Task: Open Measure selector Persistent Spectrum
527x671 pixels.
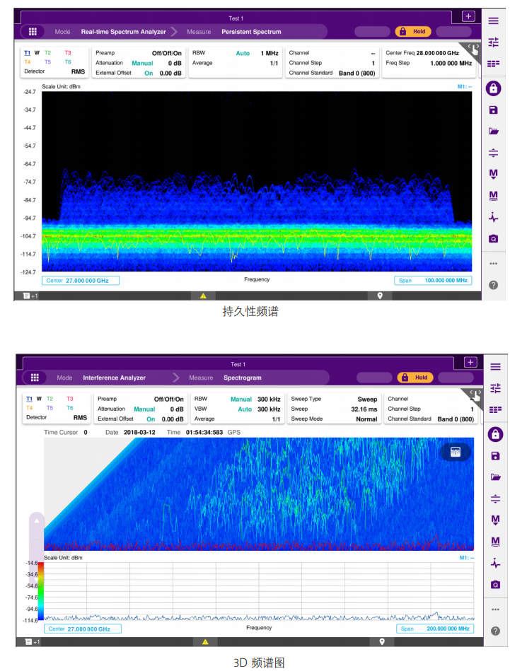Action: coord(251,32)
